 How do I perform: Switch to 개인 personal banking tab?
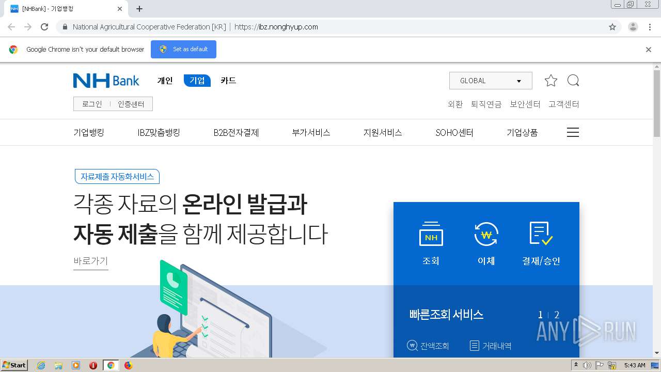165,81
